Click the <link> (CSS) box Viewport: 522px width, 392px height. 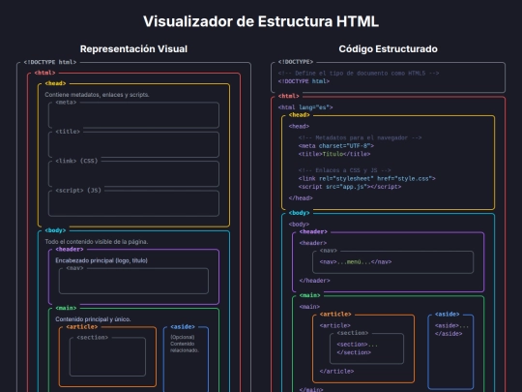point(133,173)
